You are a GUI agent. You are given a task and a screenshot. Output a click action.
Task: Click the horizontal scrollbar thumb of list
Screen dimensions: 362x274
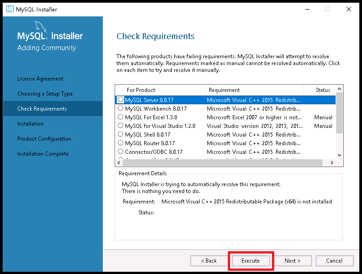tap(222, 162)
